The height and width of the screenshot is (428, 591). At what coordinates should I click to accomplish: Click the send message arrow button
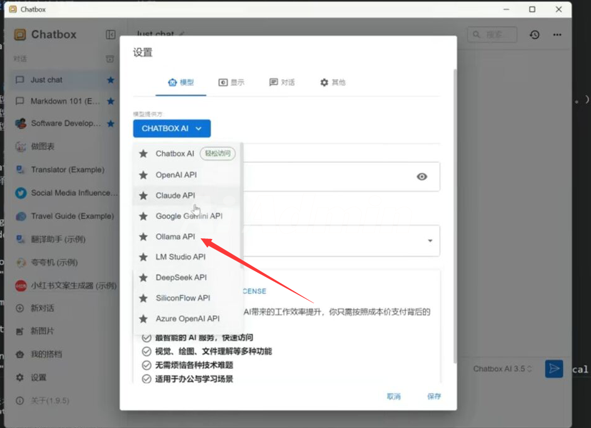point(554,369)
